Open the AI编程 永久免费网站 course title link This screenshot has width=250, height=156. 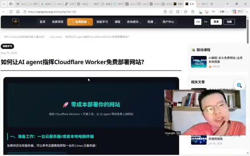225,60
